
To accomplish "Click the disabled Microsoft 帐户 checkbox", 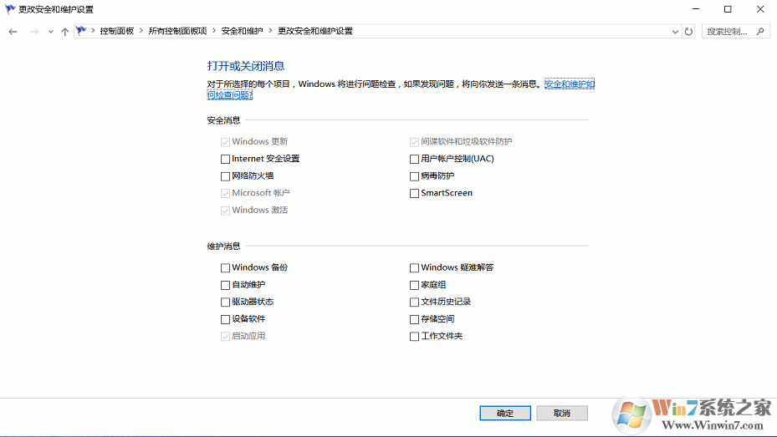I will click(225, 194).
